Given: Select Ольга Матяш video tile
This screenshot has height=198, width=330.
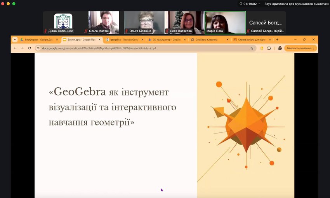Looking at the screenshot, I should 104,23.
